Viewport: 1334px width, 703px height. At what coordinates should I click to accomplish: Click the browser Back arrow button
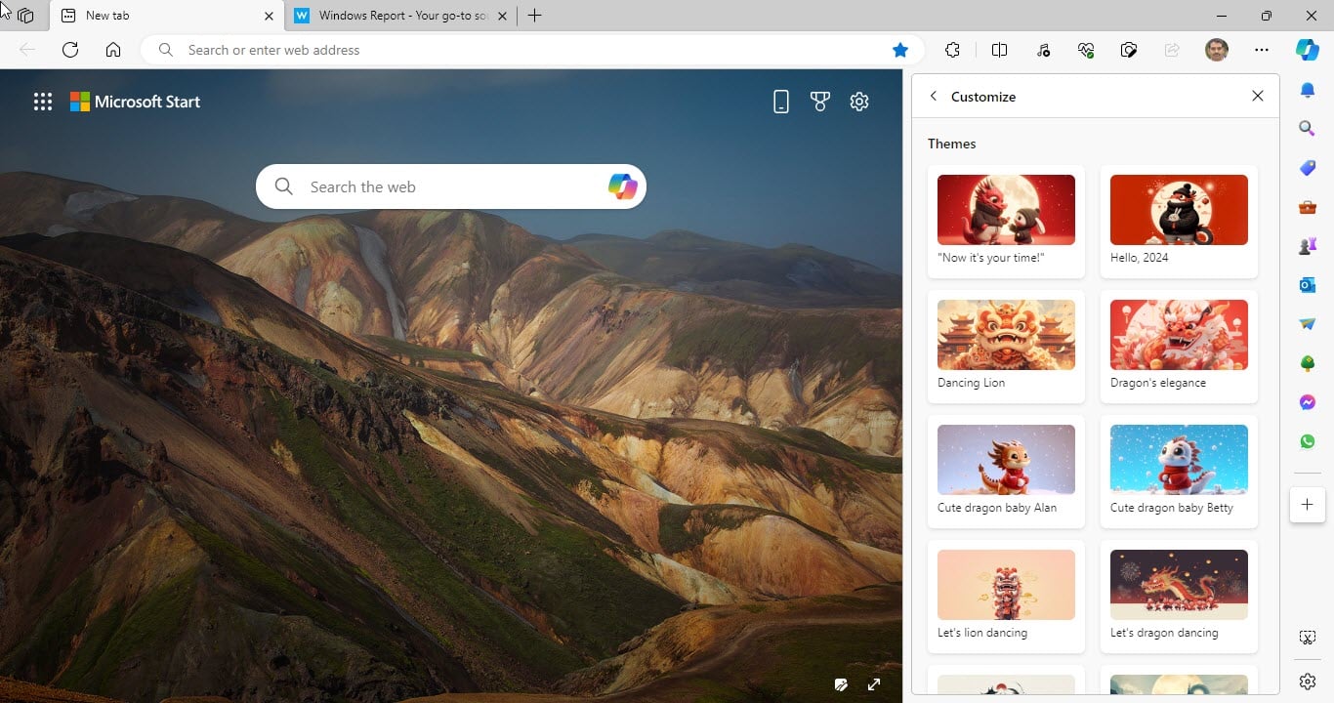tap(27, 50)
